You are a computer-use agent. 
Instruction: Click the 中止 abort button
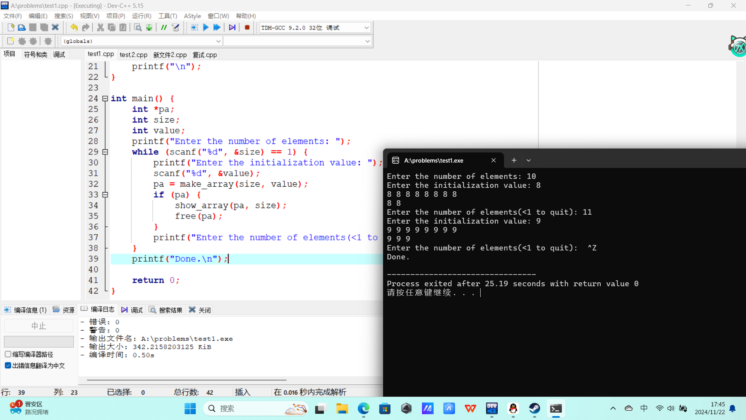(x=38, y=326)
